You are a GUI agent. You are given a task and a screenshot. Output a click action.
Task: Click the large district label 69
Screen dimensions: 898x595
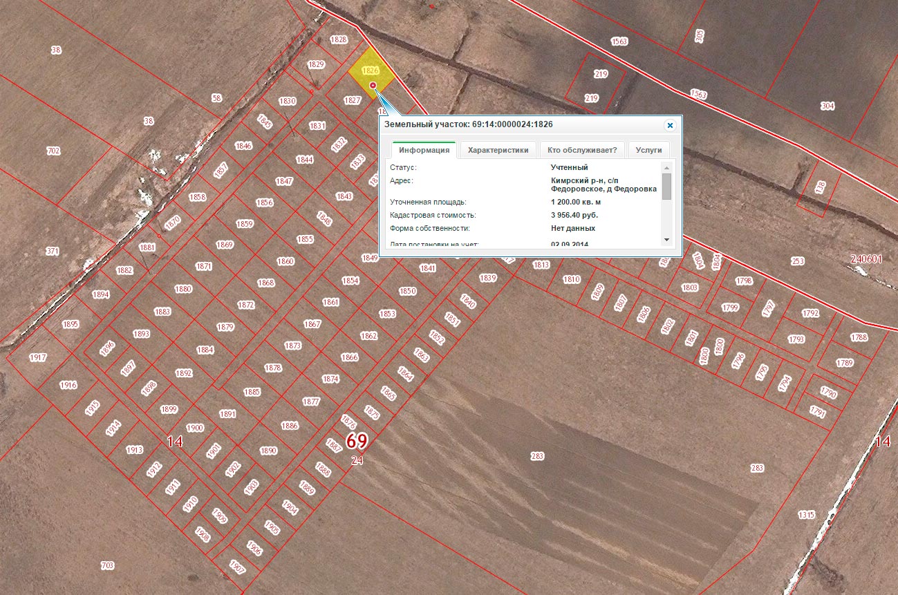(x=357, y=441)
